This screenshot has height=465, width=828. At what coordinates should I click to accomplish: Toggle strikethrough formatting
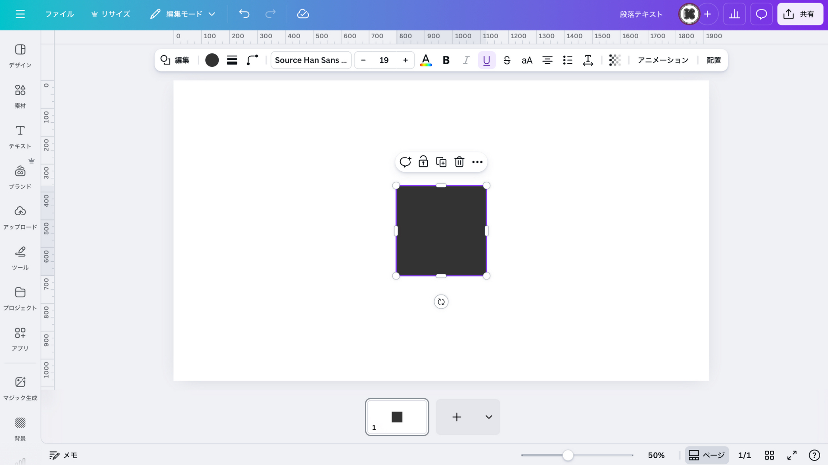pos(507,60)
